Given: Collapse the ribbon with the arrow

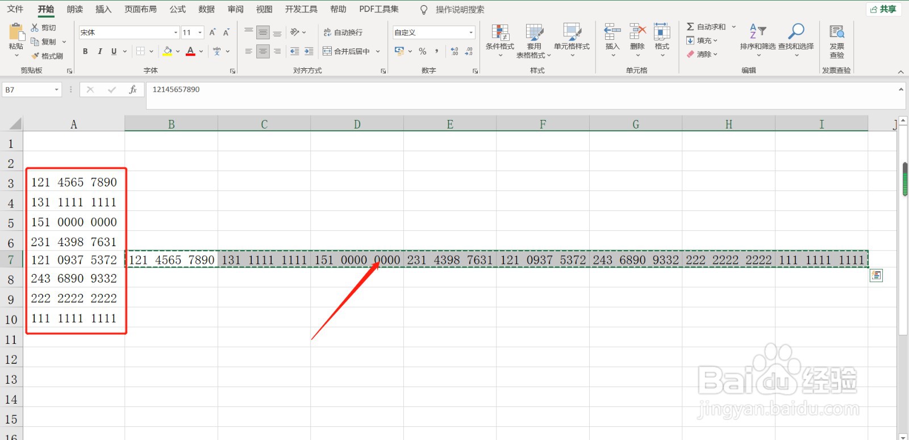Looking at the screenshot, I should [900, 72].
